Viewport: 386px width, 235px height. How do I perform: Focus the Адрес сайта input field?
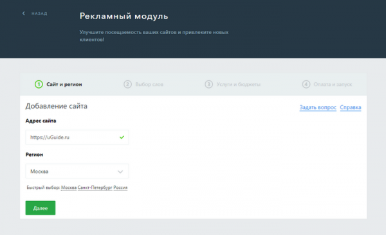tap(77, 137)
